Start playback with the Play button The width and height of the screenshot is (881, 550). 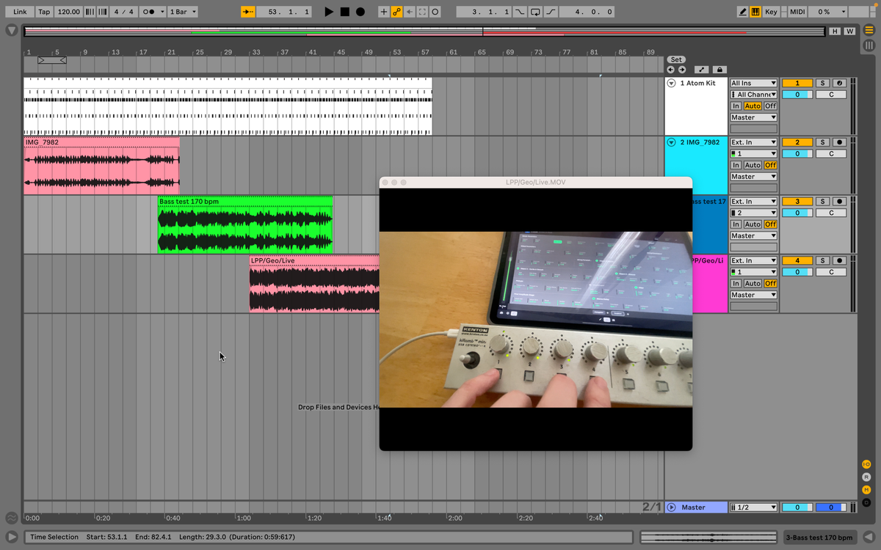click(x=329, y=12)
